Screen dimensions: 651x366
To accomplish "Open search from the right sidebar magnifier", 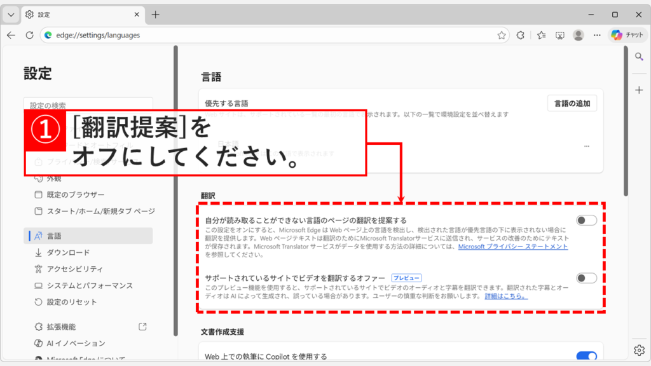I will click(x=639, y=57).
